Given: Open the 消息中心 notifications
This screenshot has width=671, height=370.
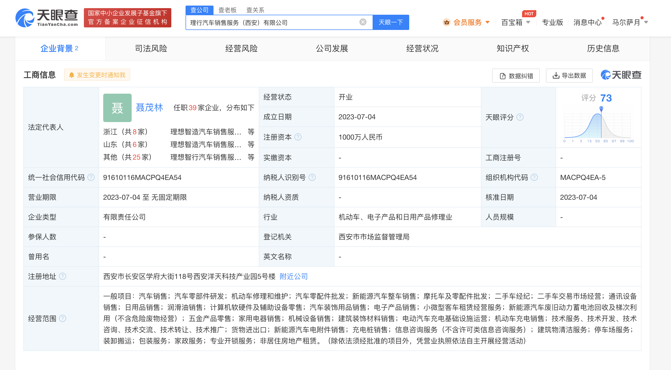Looking at the screenshot, I should (587, 22).
